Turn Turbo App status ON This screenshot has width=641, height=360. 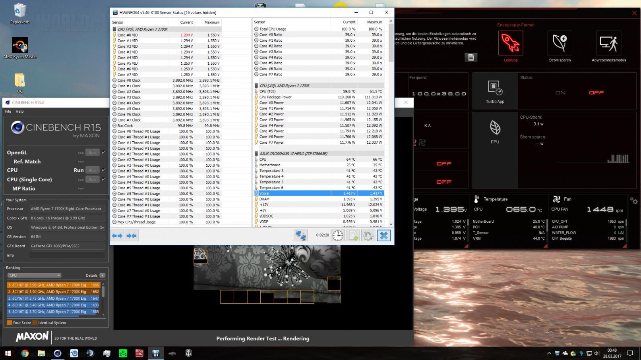click(560, 92)
